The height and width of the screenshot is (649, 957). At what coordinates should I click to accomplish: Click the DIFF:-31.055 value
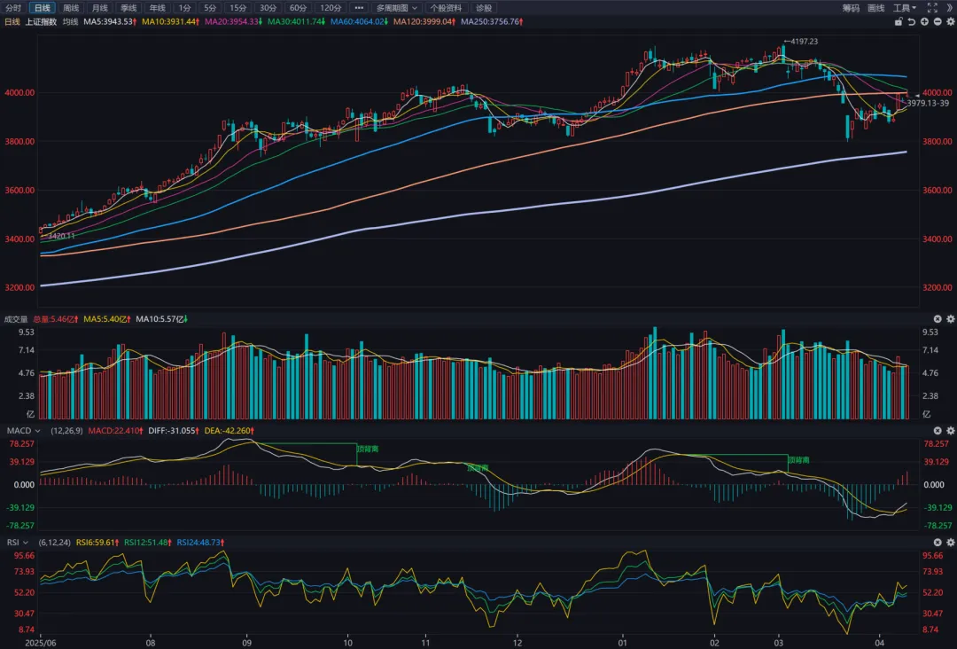click(174, 430)
